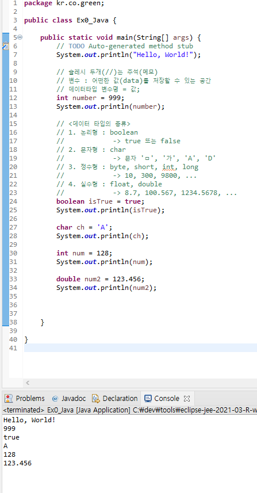The height and width of the screenshot is (493, 257).
Task: Click "System.out.println(ch);" line
Action: coord(102,236)
